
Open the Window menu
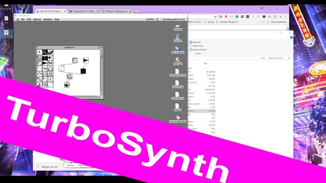[48, 19]
